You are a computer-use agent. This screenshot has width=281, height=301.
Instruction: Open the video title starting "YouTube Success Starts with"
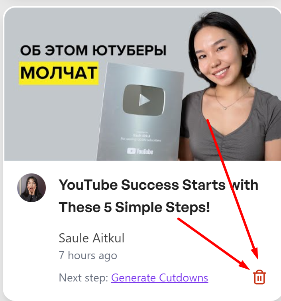158,196
